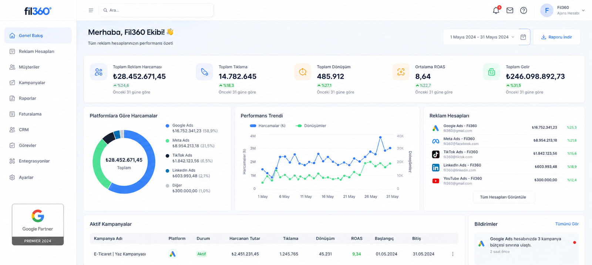
Task: Click the Raporu İndir button
Action: (x=556, y=37)
